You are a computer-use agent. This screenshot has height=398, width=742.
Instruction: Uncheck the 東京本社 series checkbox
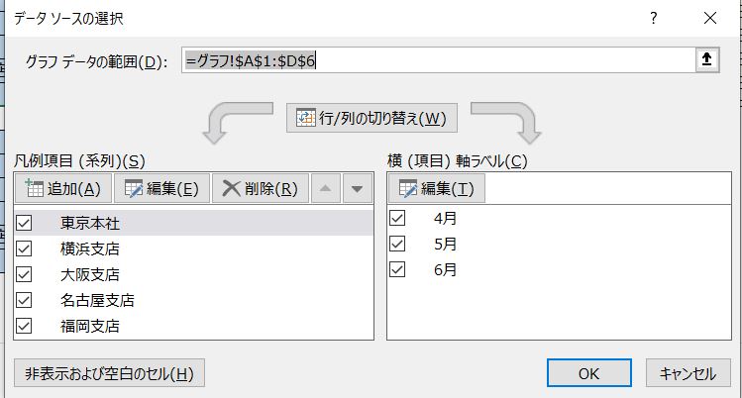click(x=25, y=223)
